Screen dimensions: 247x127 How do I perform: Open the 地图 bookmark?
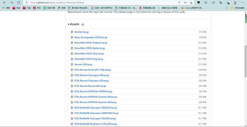point(61,8)
